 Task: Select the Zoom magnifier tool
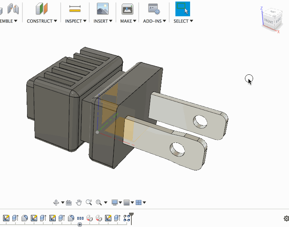tap(89, 202)
